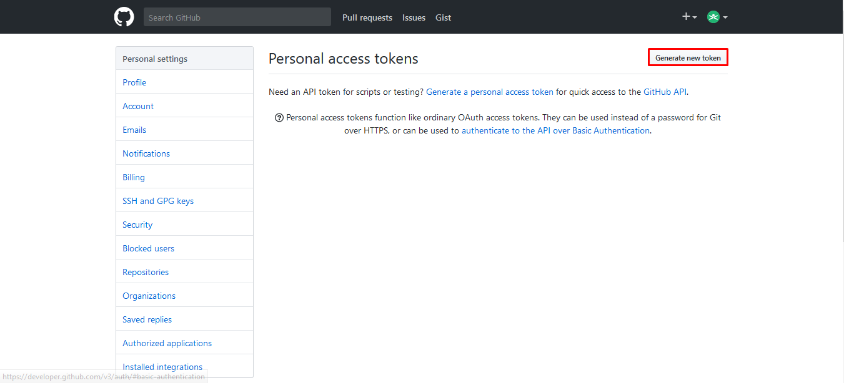Open the Gist page

point(443,17)
